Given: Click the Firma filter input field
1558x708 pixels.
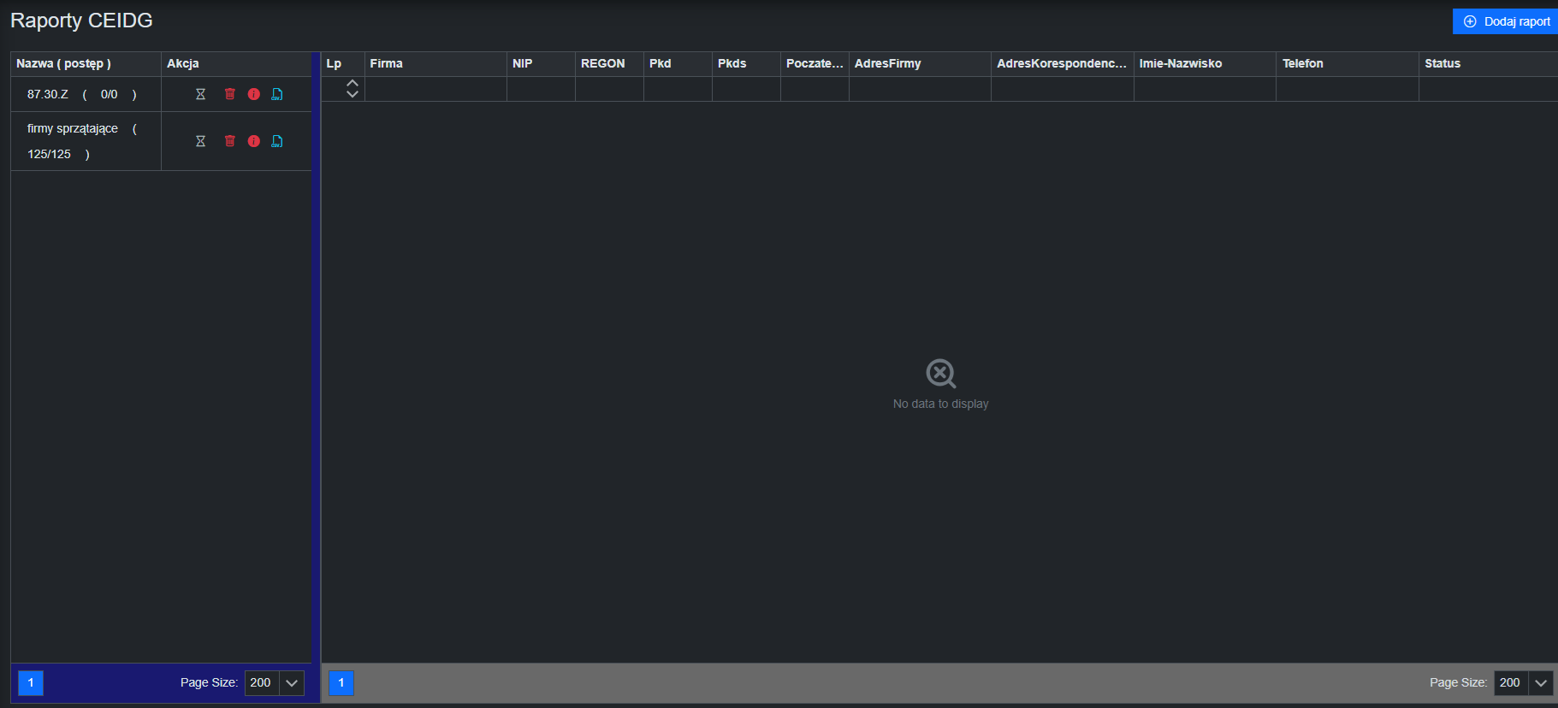Looking at the screenshot, I should point(435,89).
